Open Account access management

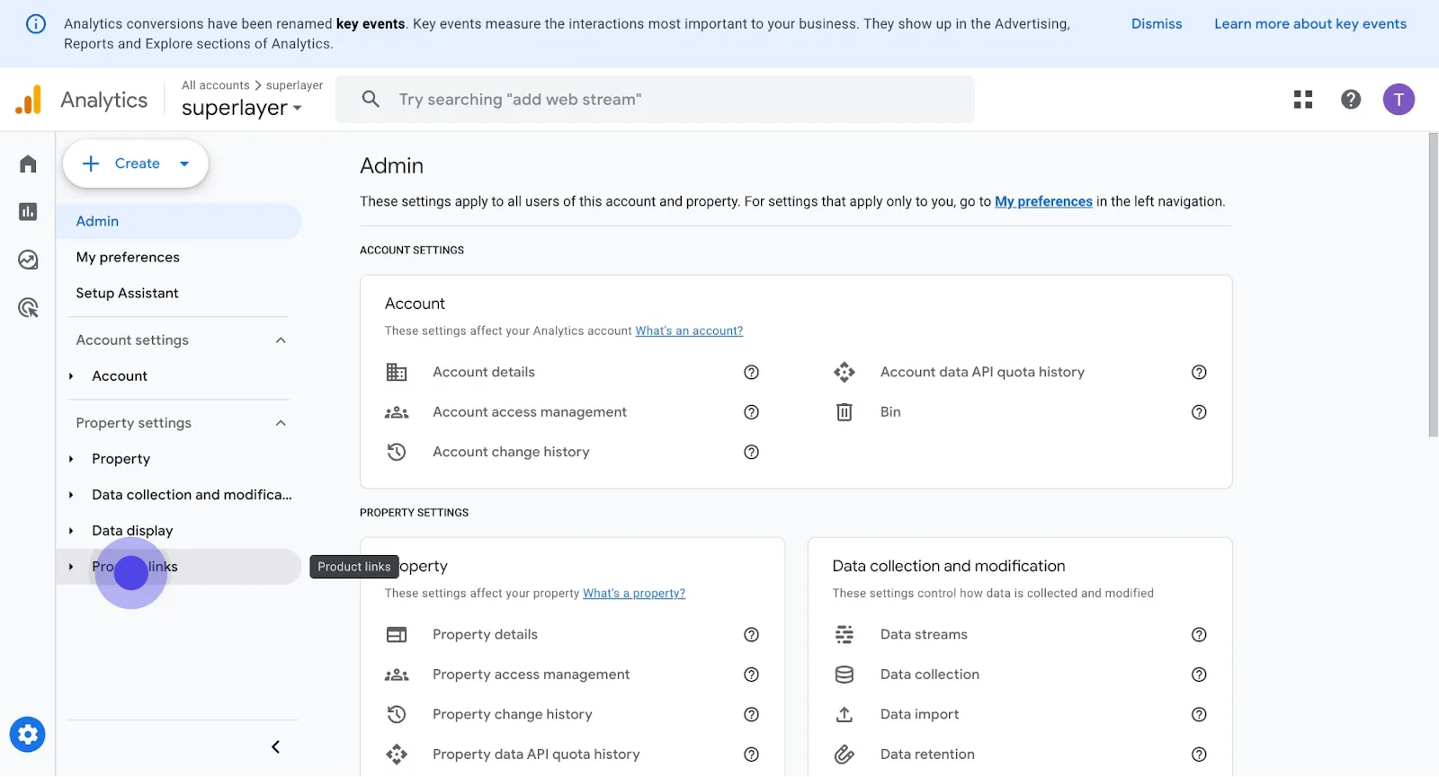coord(530,412)
